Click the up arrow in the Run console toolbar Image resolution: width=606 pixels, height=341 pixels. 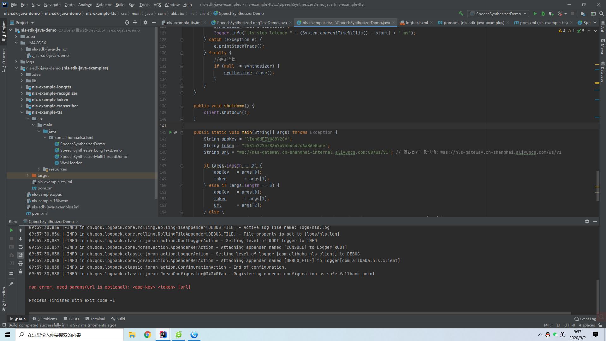tap(21, 230)
